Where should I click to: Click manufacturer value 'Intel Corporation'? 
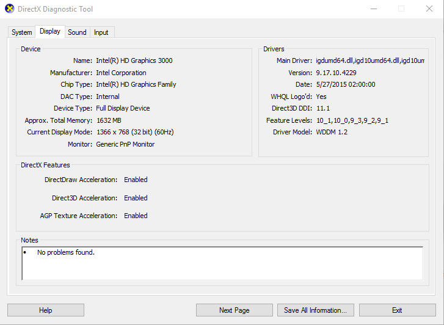click(x=121, y=73)
